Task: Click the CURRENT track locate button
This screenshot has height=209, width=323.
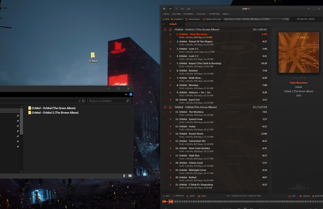Action: [x=177, y=19]
